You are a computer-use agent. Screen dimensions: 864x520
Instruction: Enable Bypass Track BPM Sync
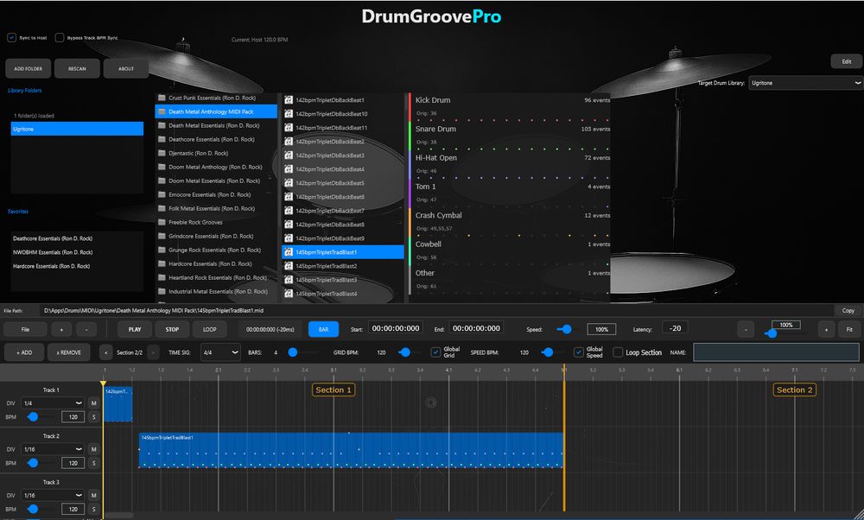(60, 38)
